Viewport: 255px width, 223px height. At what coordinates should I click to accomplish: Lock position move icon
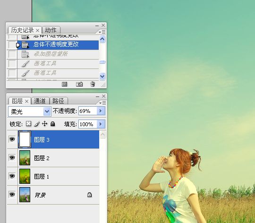(x=45, y=124)
